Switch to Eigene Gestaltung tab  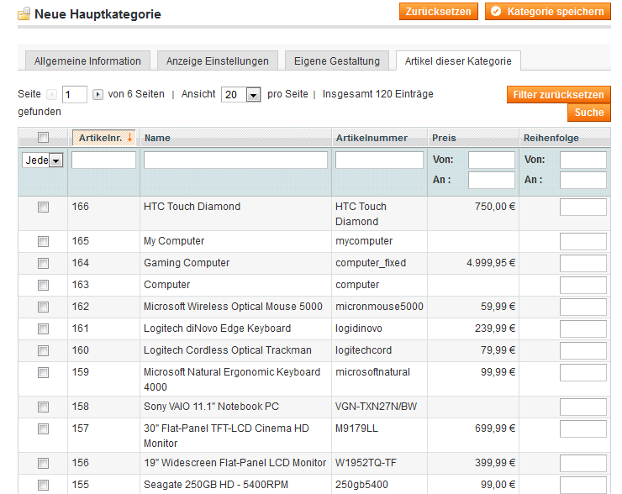point(337,61)
